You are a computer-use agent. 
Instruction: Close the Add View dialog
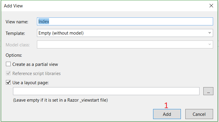211,6
